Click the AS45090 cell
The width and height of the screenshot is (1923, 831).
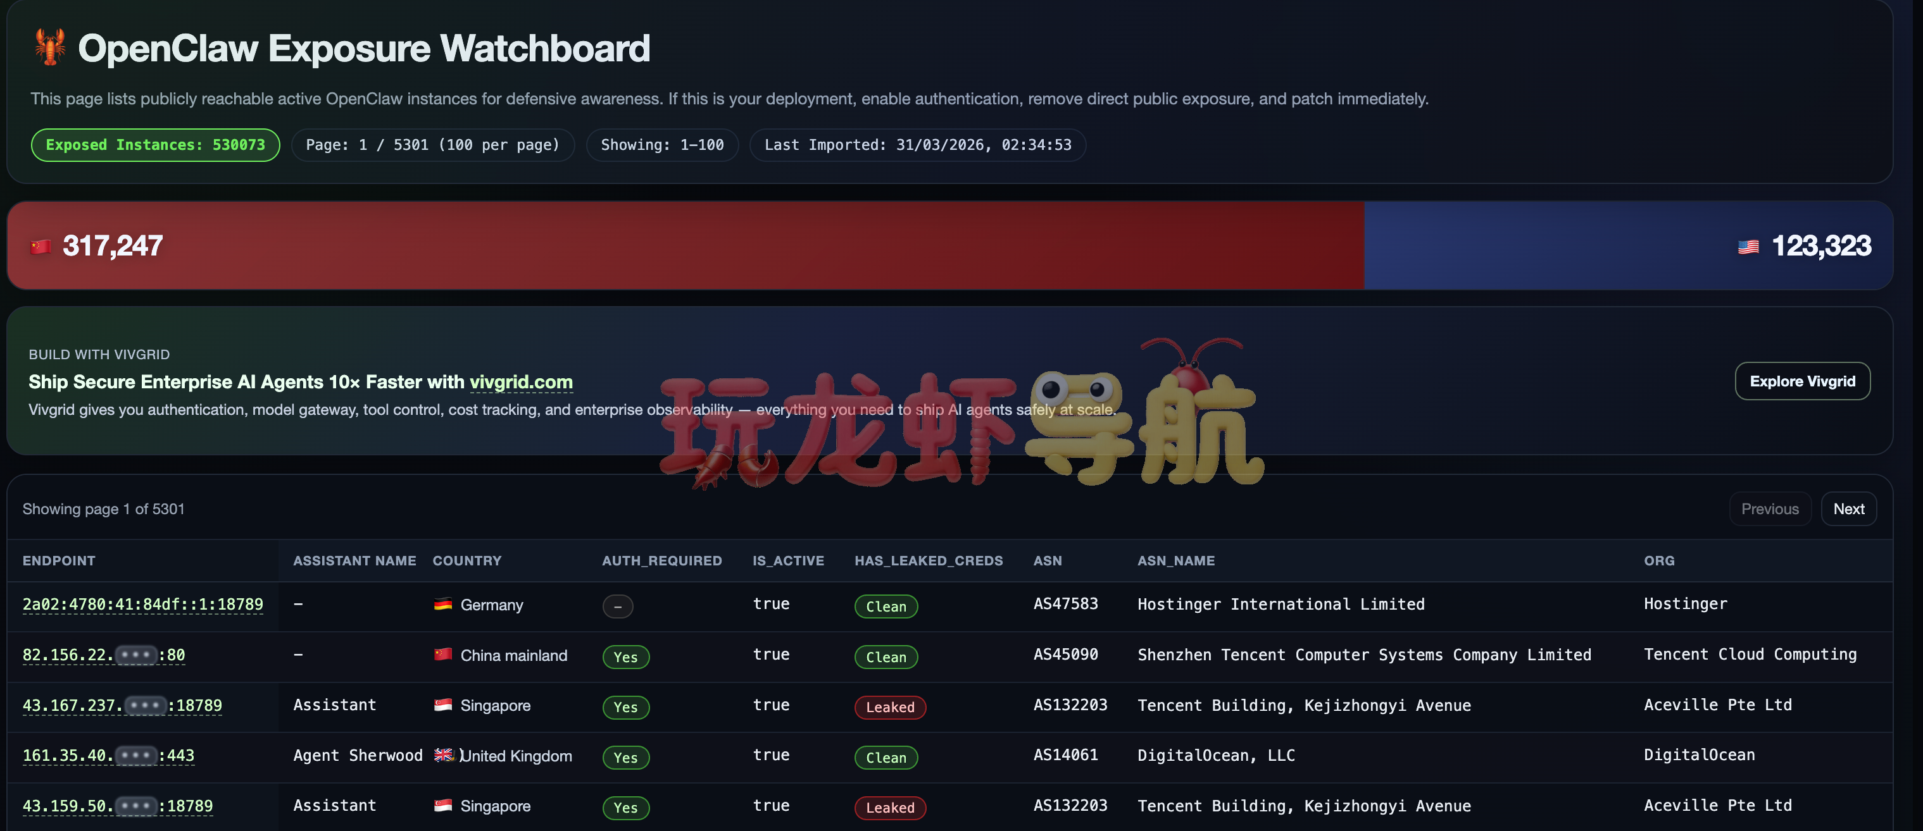1065,654
